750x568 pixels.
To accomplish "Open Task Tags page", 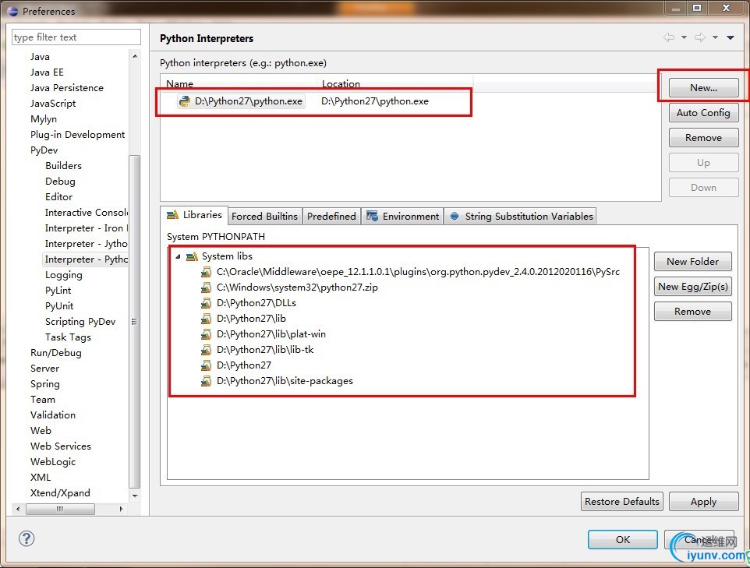I will click(x=68, y=337).
